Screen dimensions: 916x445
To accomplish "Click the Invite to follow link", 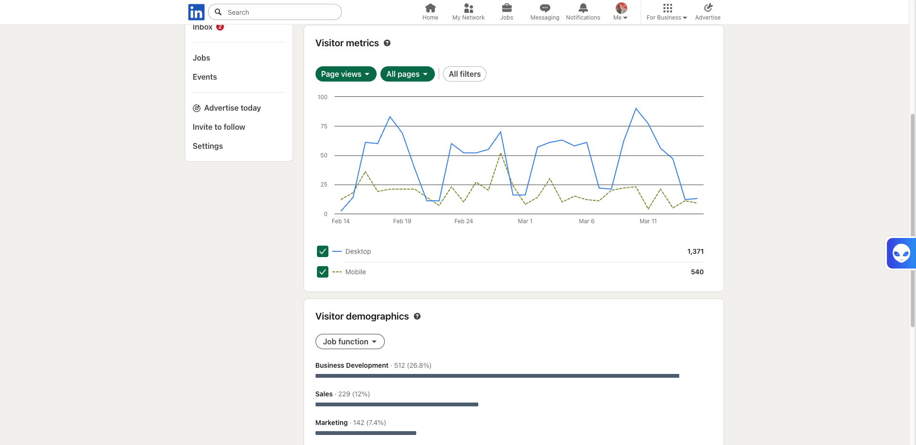I will pyautogui.click(x=219, y=127).
